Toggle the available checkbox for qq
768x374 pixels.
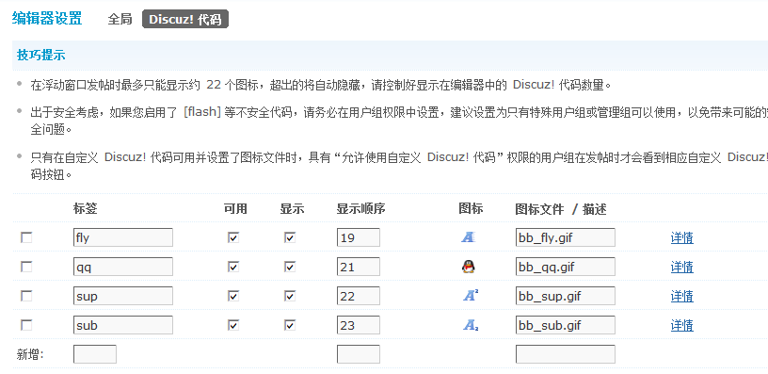(x=233, y=268)
